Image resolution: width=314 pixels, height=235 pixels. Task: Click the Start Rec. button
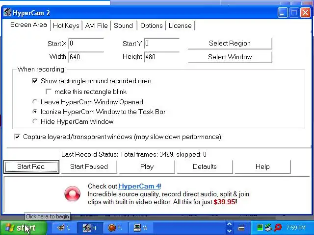[x=31, y=166]
